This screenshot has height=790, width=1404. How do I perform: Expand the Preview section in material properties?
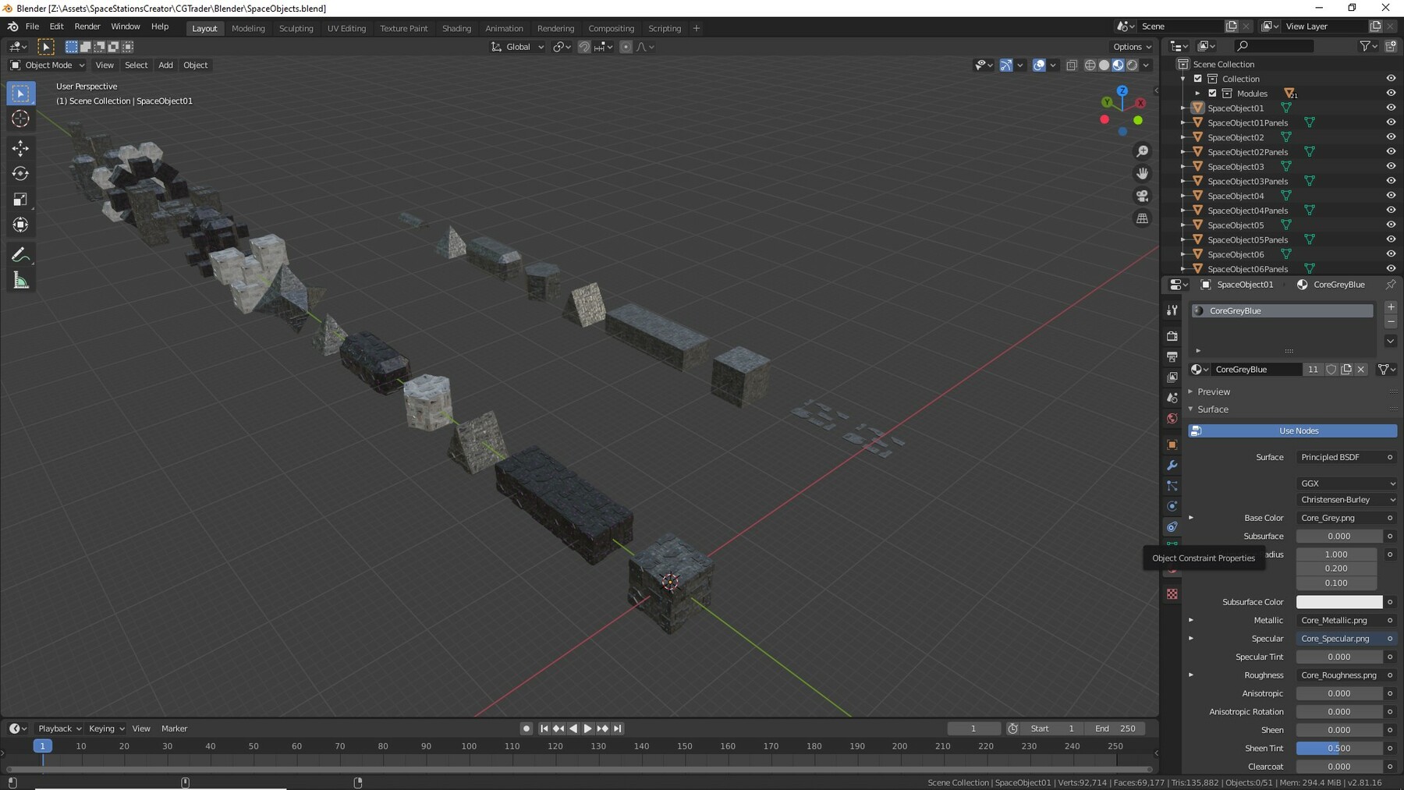(x=1214, y=391)
